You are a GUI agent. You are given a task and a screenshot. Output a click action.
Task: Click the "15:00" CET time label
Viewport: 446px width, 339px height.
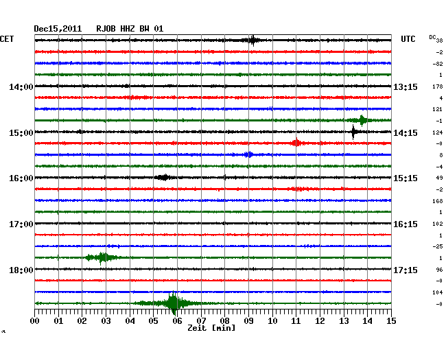(x=21, y=133)
